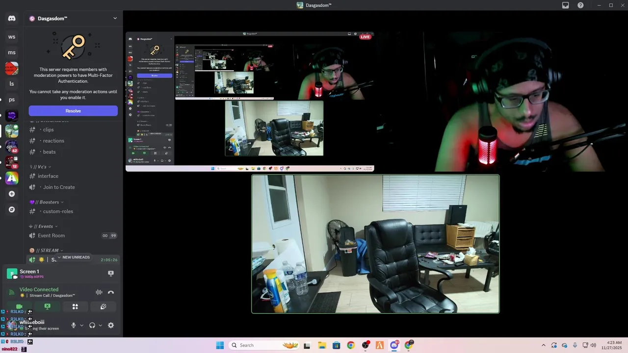The height and width of the screenshot is (353, 628).
Task: Open the purple server with letter A
Action: [12, 178]
